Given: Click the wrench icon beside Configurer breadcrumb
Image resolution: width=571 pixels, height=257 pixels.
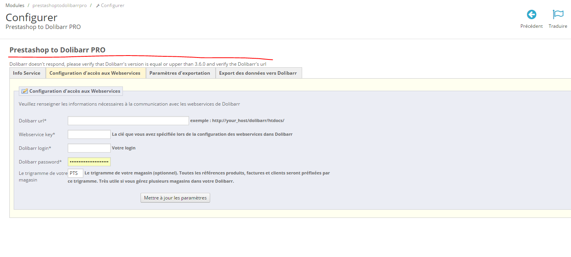Looking at the screenshot, I should 98,6.
